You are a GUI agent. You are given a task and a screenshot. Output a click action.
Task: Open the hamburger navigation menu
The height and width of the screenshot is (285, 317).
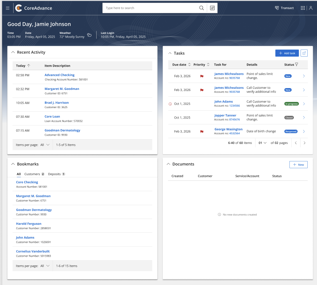[x=8, y=8]
